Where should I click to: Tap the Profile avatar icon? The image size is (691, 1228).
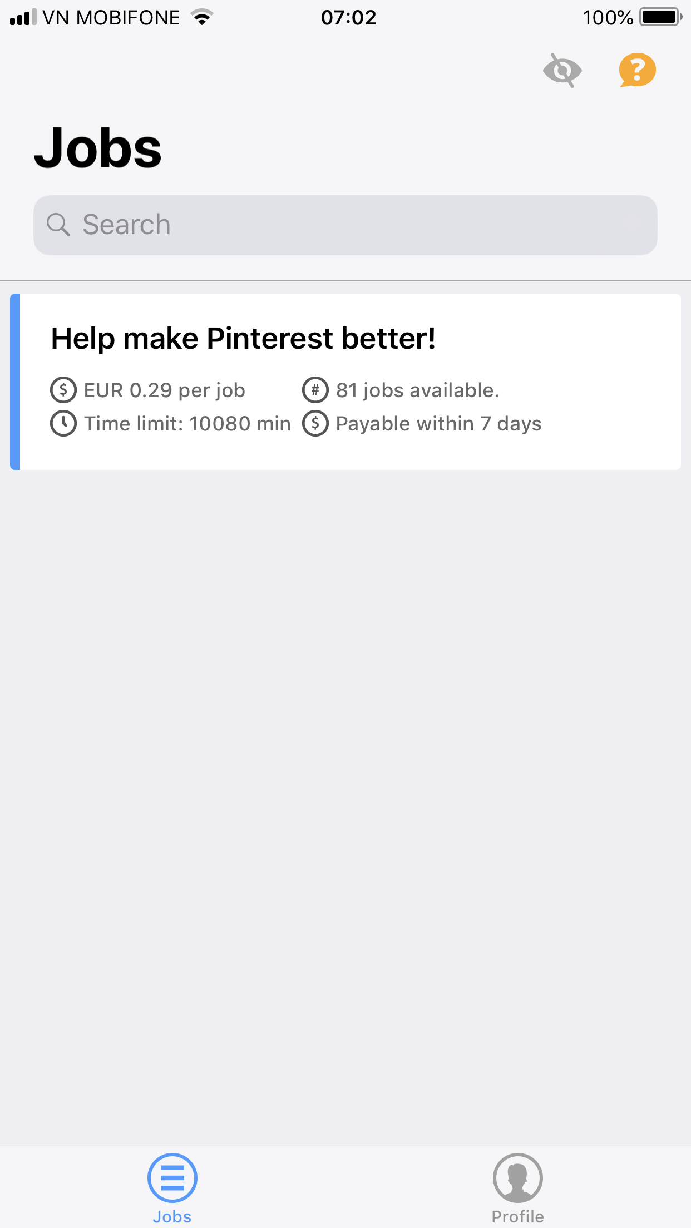point(517,1177)
